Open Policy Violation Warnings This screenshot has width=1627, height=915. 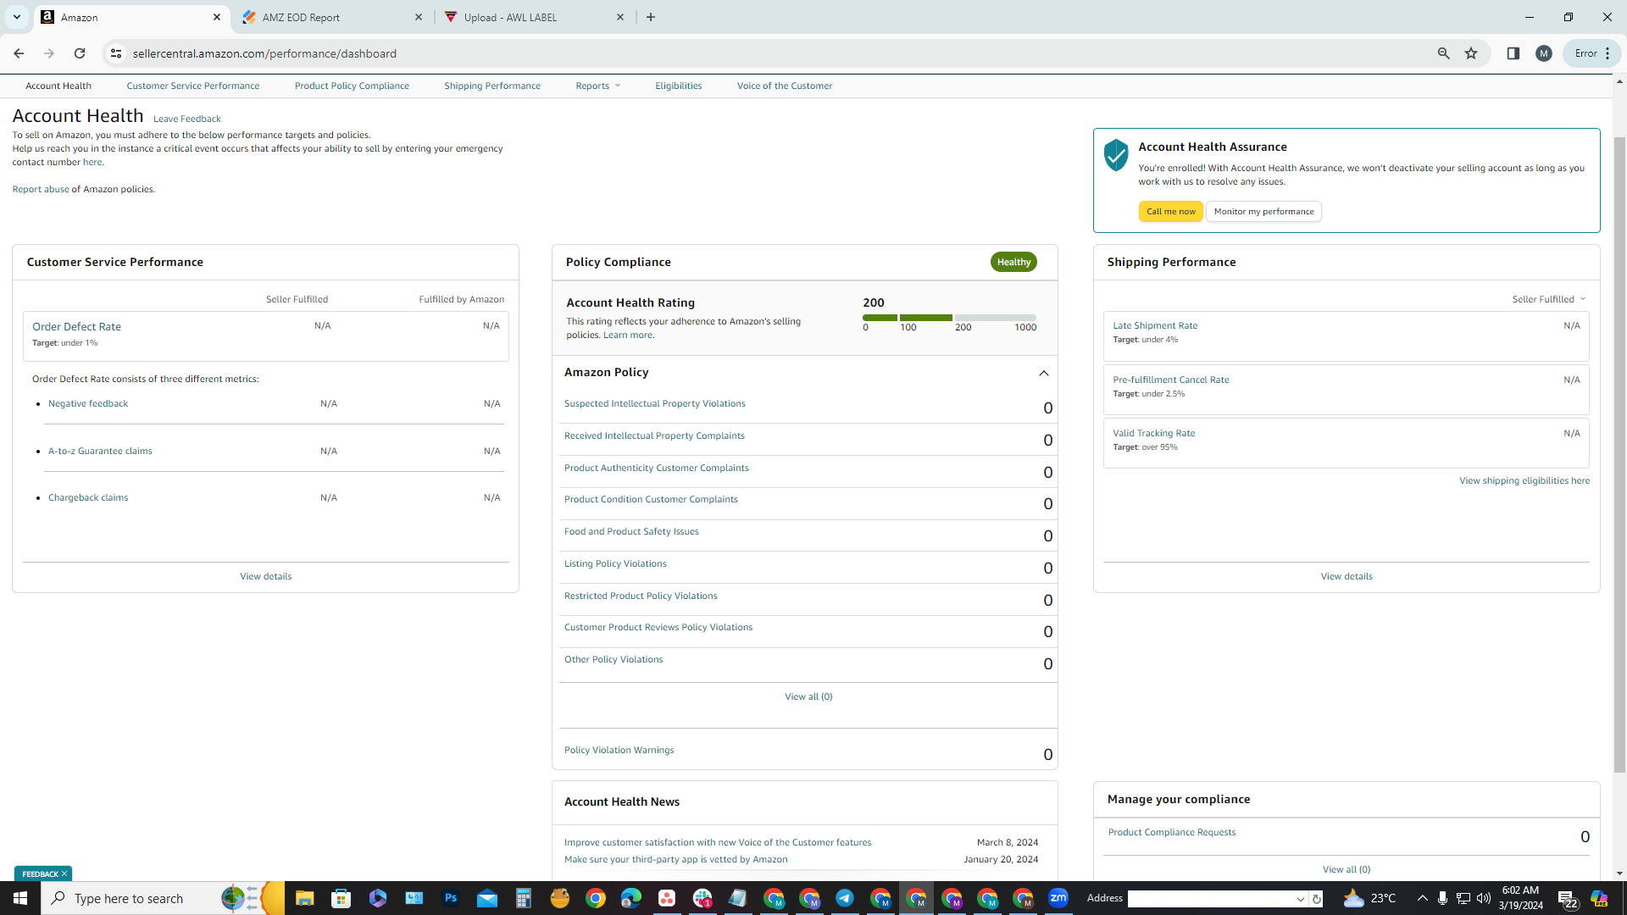(619, 750)
